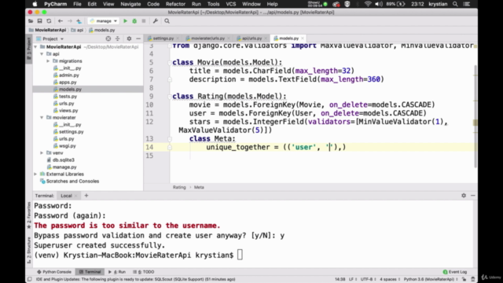Open terminal panel gear settings
Screen dimensions: 503x283
point(464,196)
